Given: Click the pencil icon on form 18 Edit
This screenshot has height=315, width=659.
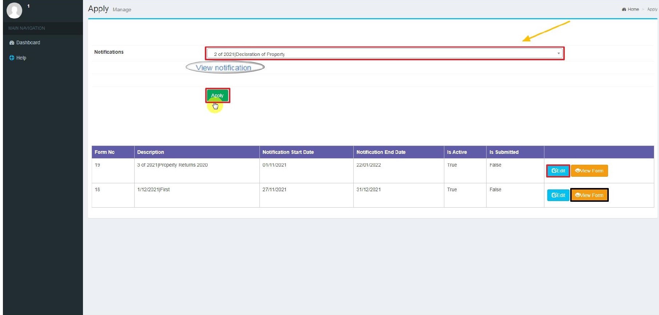Looking at the screenshot, I should tap(554, 195).
